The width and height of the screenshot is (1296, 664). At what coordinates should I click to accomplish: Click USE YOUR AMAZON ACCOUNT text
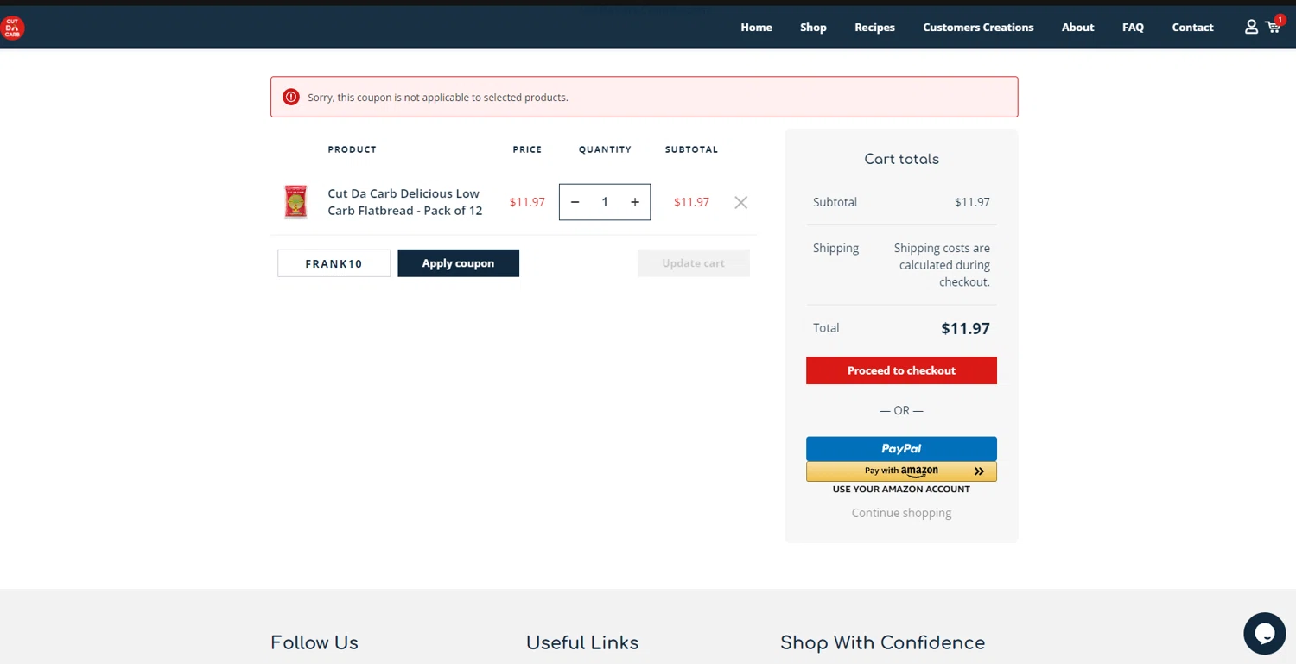901,490
